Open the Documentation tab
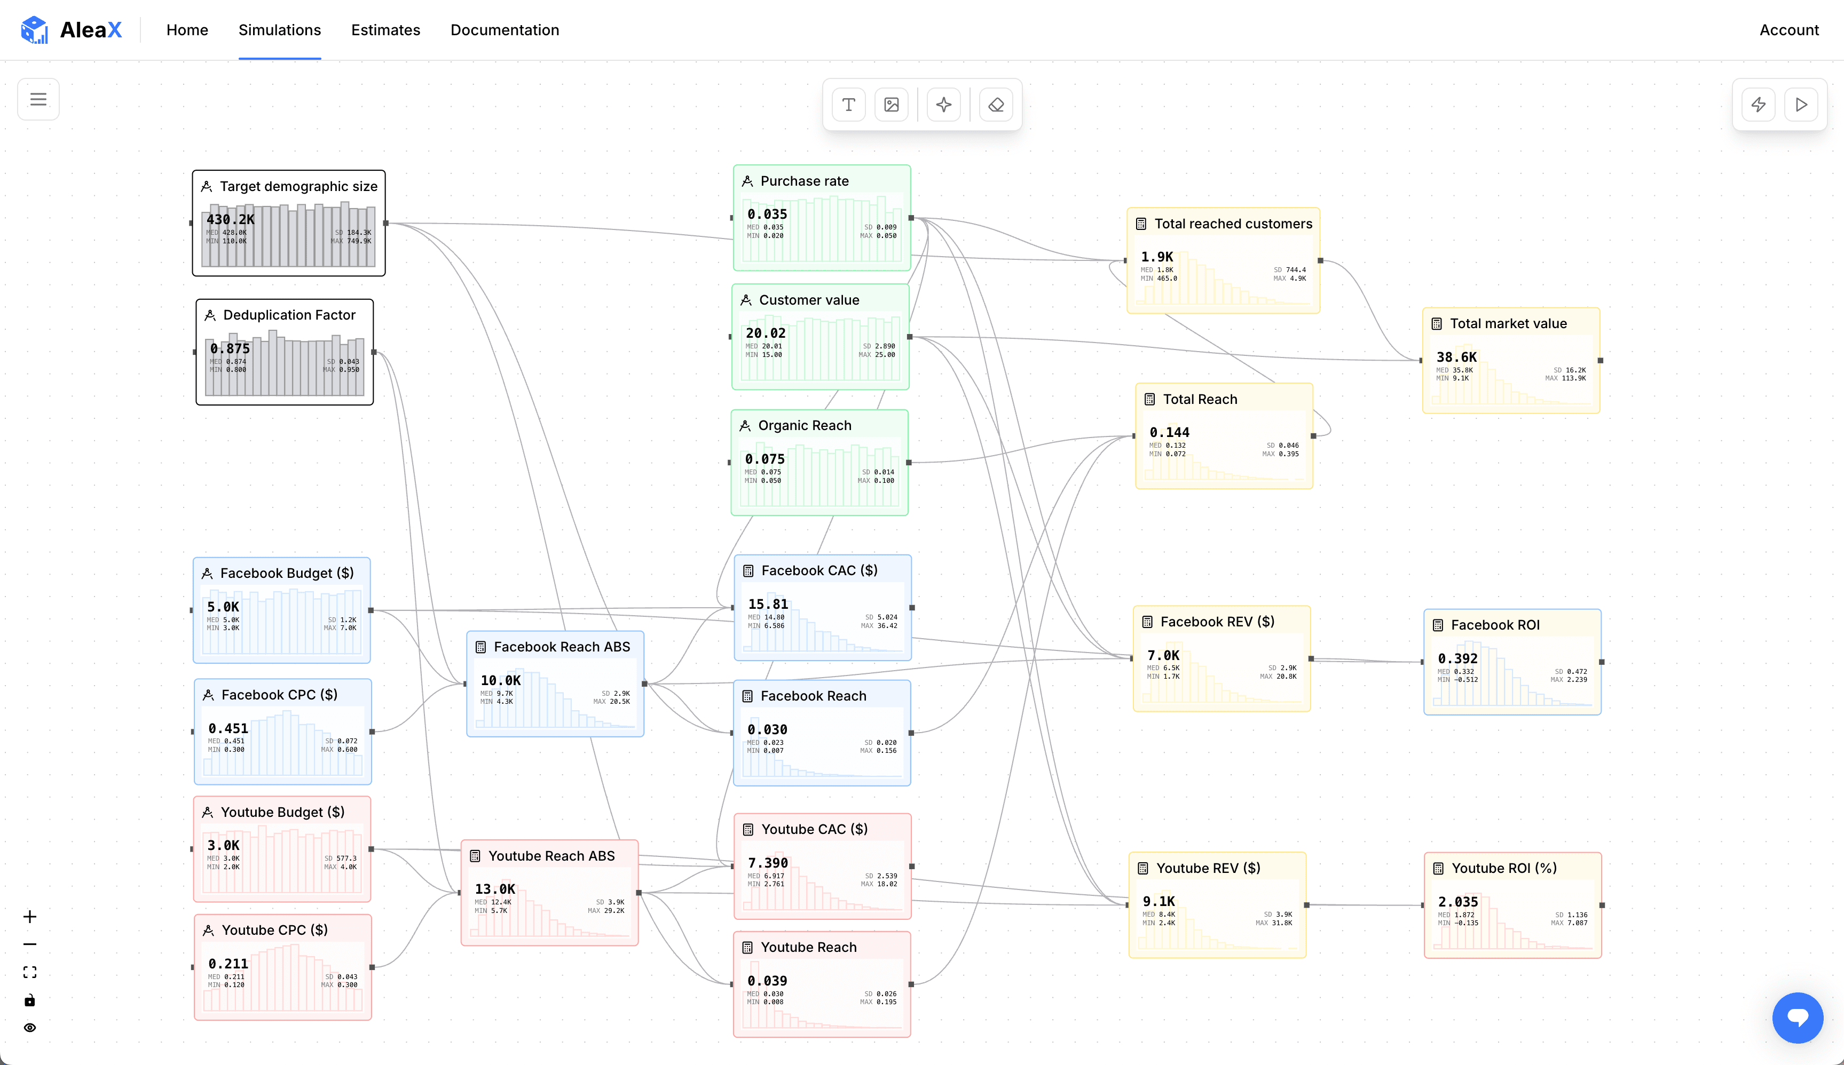This screenshot has height=1065, width=1844. pyautogui.click(x=504, y=30)
